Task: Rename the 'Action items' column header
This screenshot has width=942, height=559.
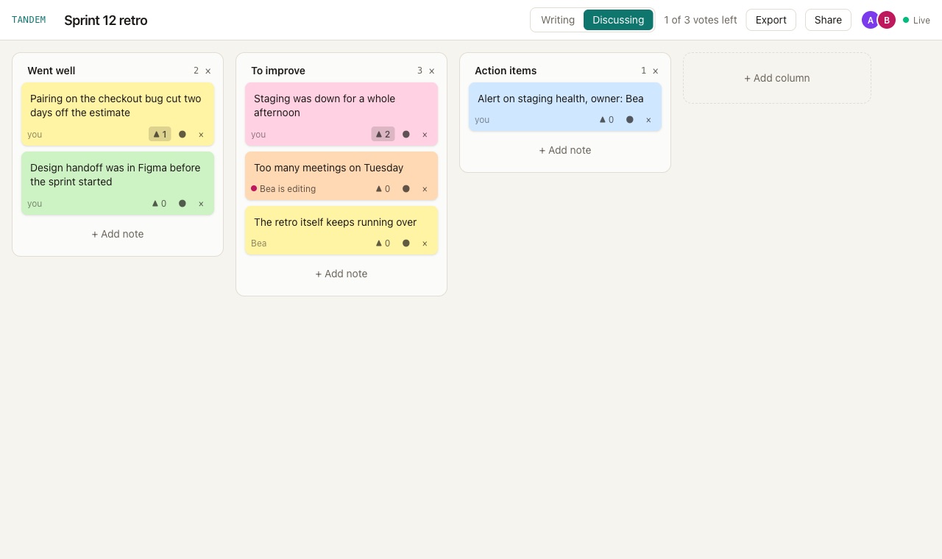Action: pyautogui.click(x=506, y=71)
